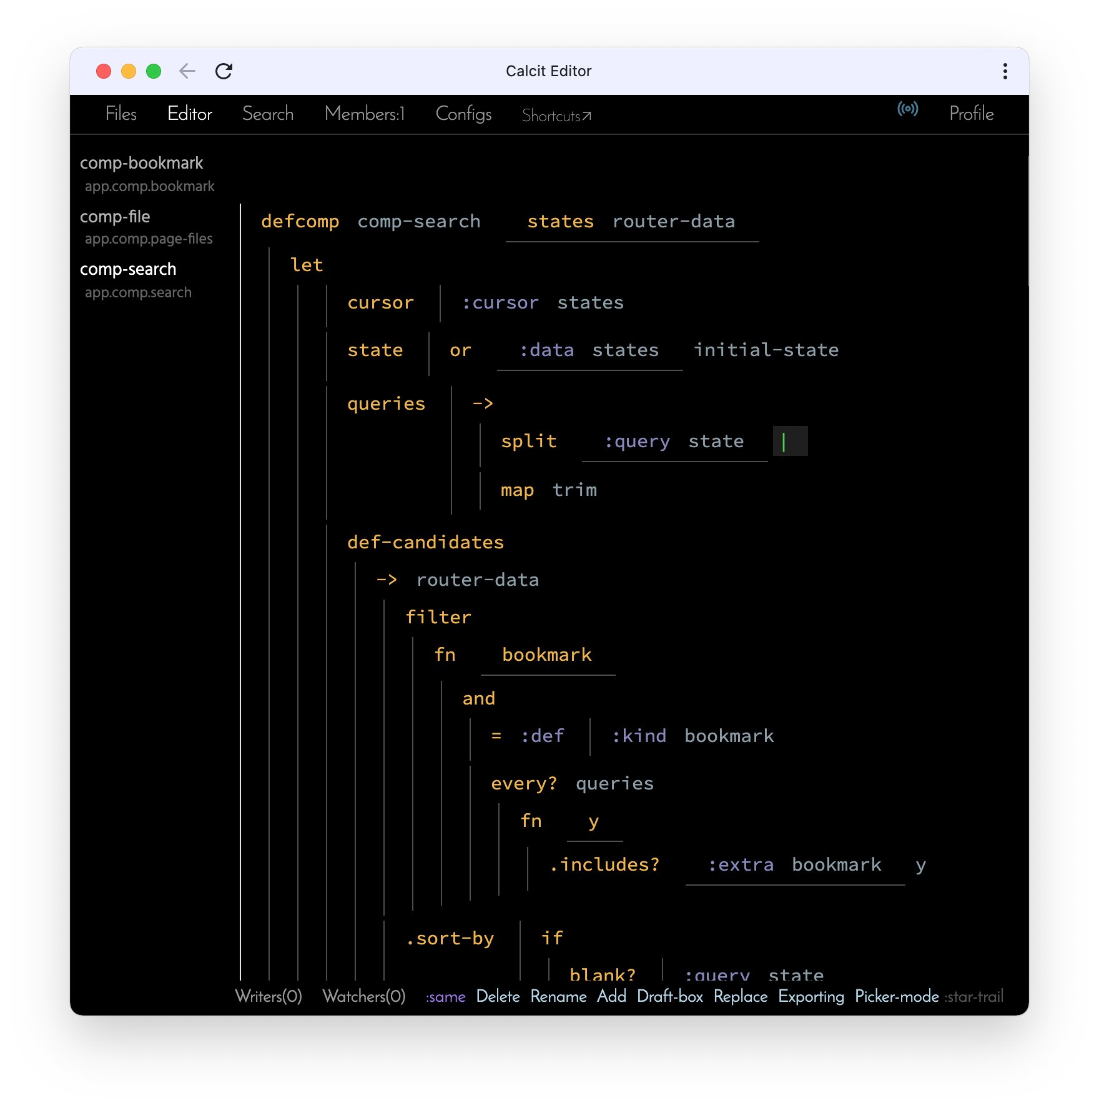This screenshot has height=1108, width=1099.
Task: Select the .sort-by token
Action: [x=450, y=938]
